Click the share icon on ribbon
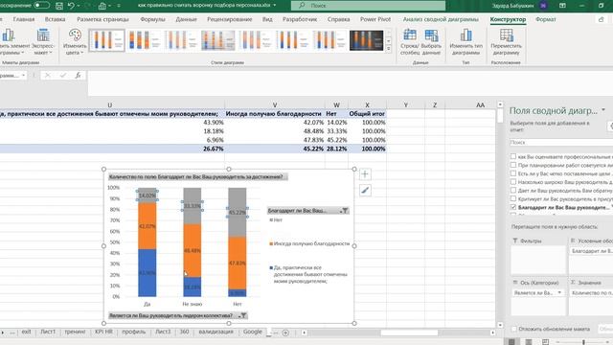613x345 pixels. 602,19
